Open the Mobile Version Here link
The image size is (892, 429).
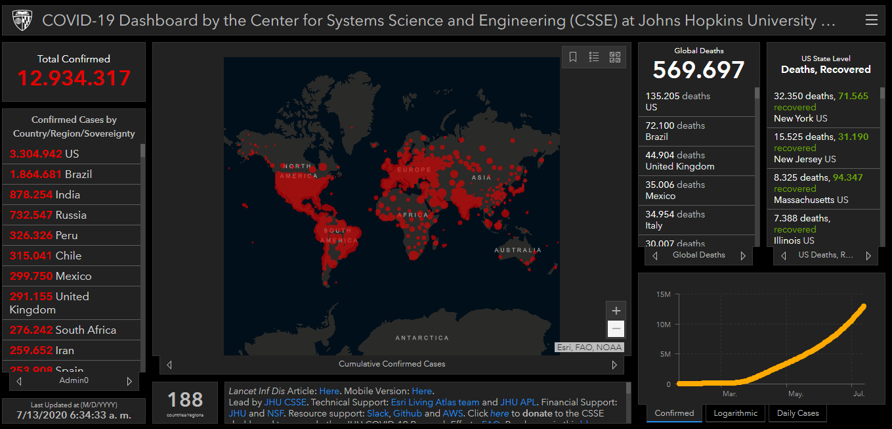pyautogui.click(x=421, y=391)
